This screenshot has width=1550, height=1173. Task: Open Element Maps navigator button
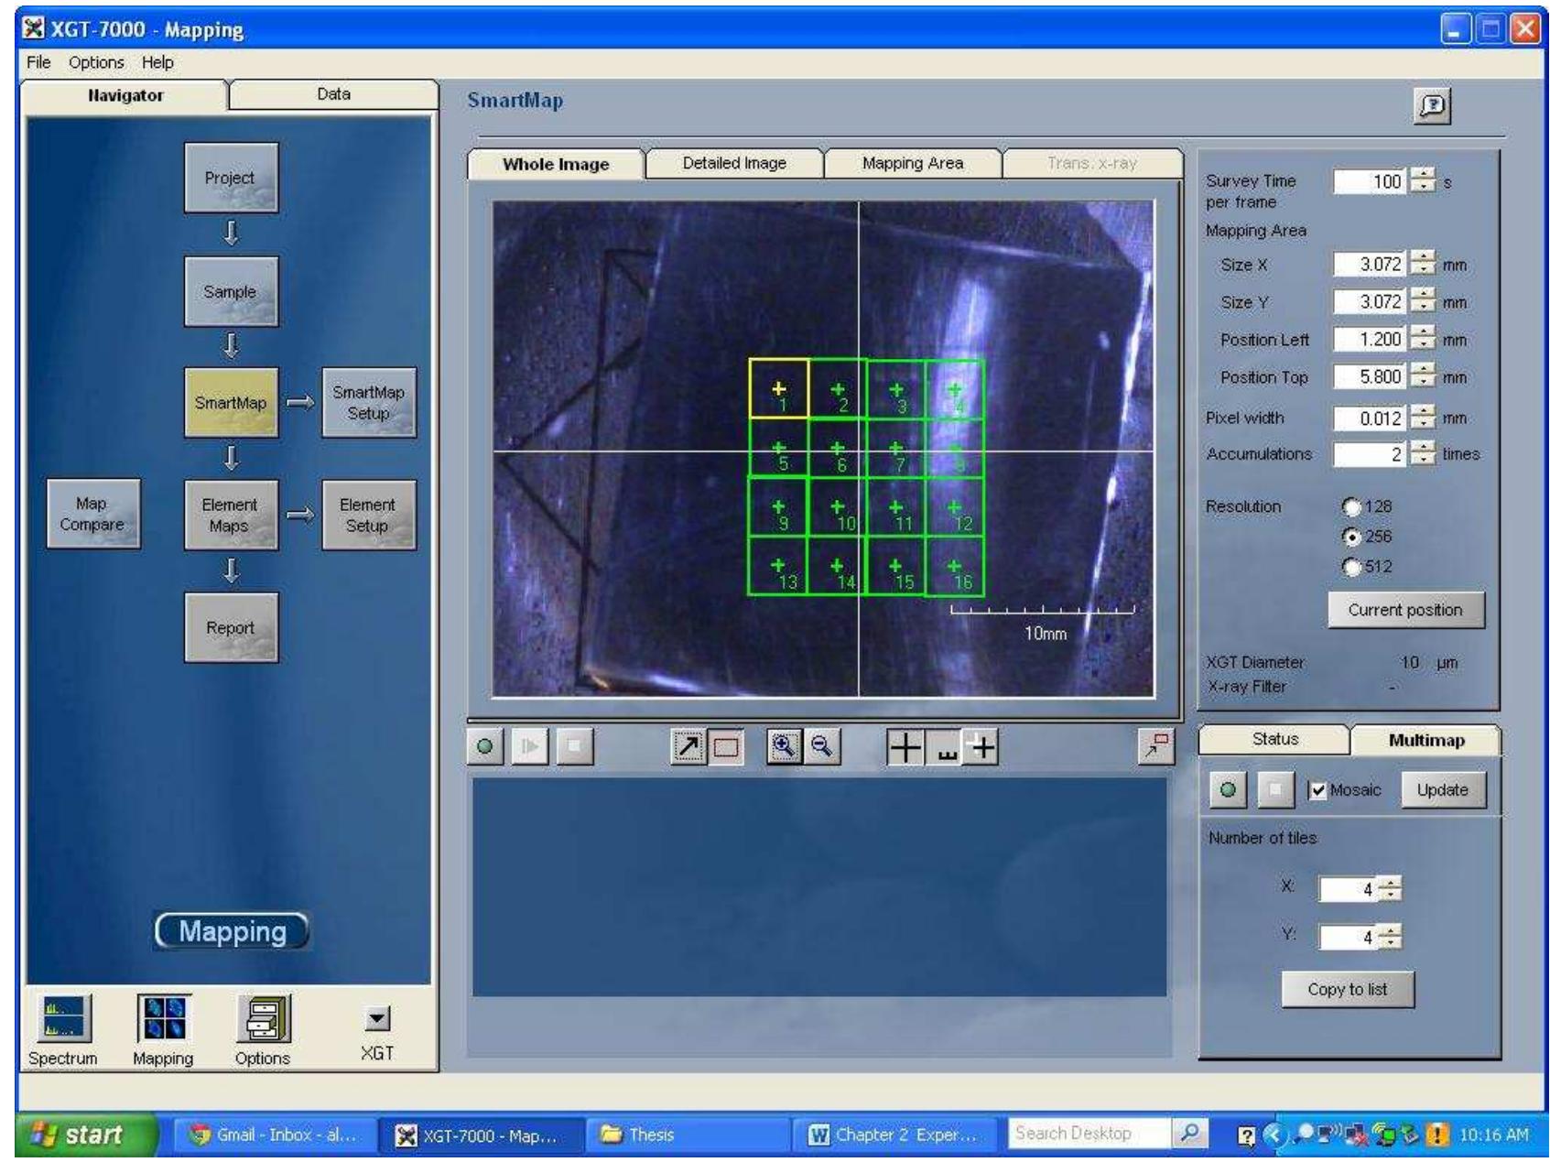pyautogui.click(x=230, y=515)
